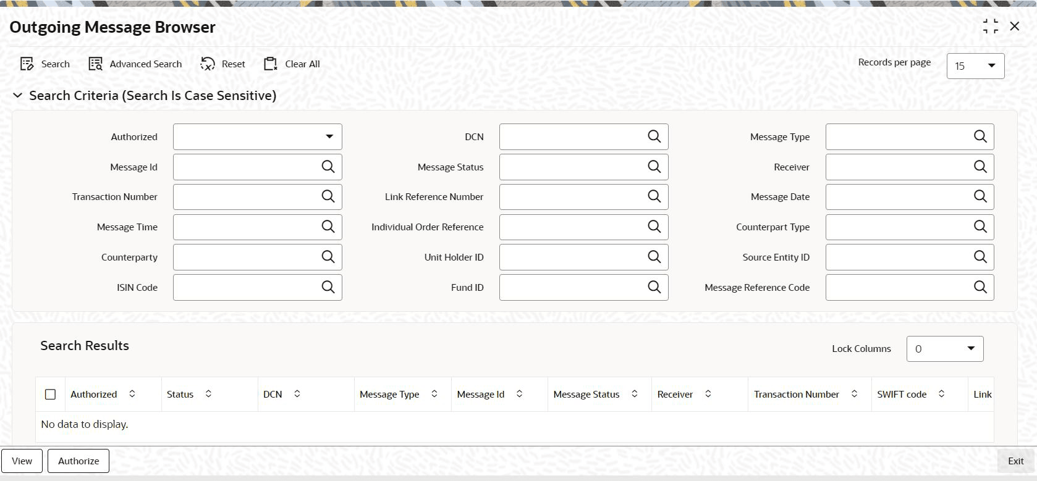Viewport: 1037px width, 481px height.
Task: Sort results by the Status column
Action: (x=209, y=394)
